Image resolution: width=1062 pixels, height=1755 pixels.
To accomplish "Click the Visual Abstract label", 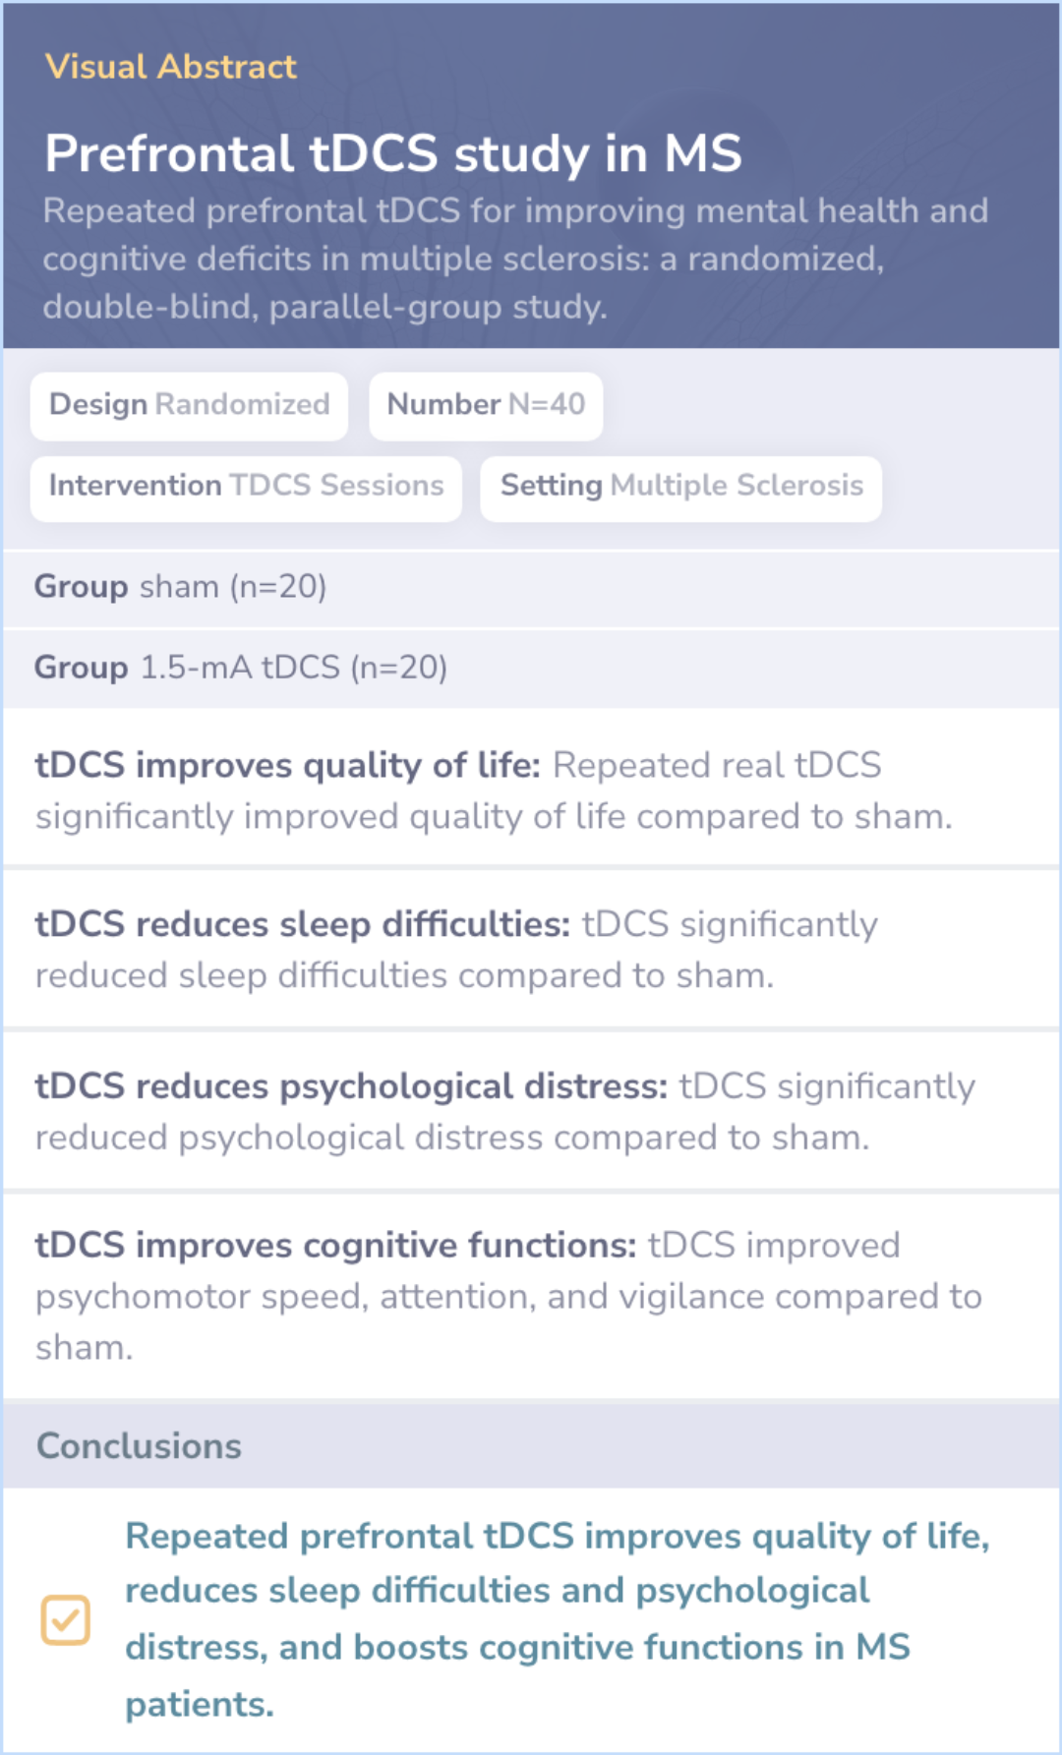I will pyautogui.click(x=170, y=67).
